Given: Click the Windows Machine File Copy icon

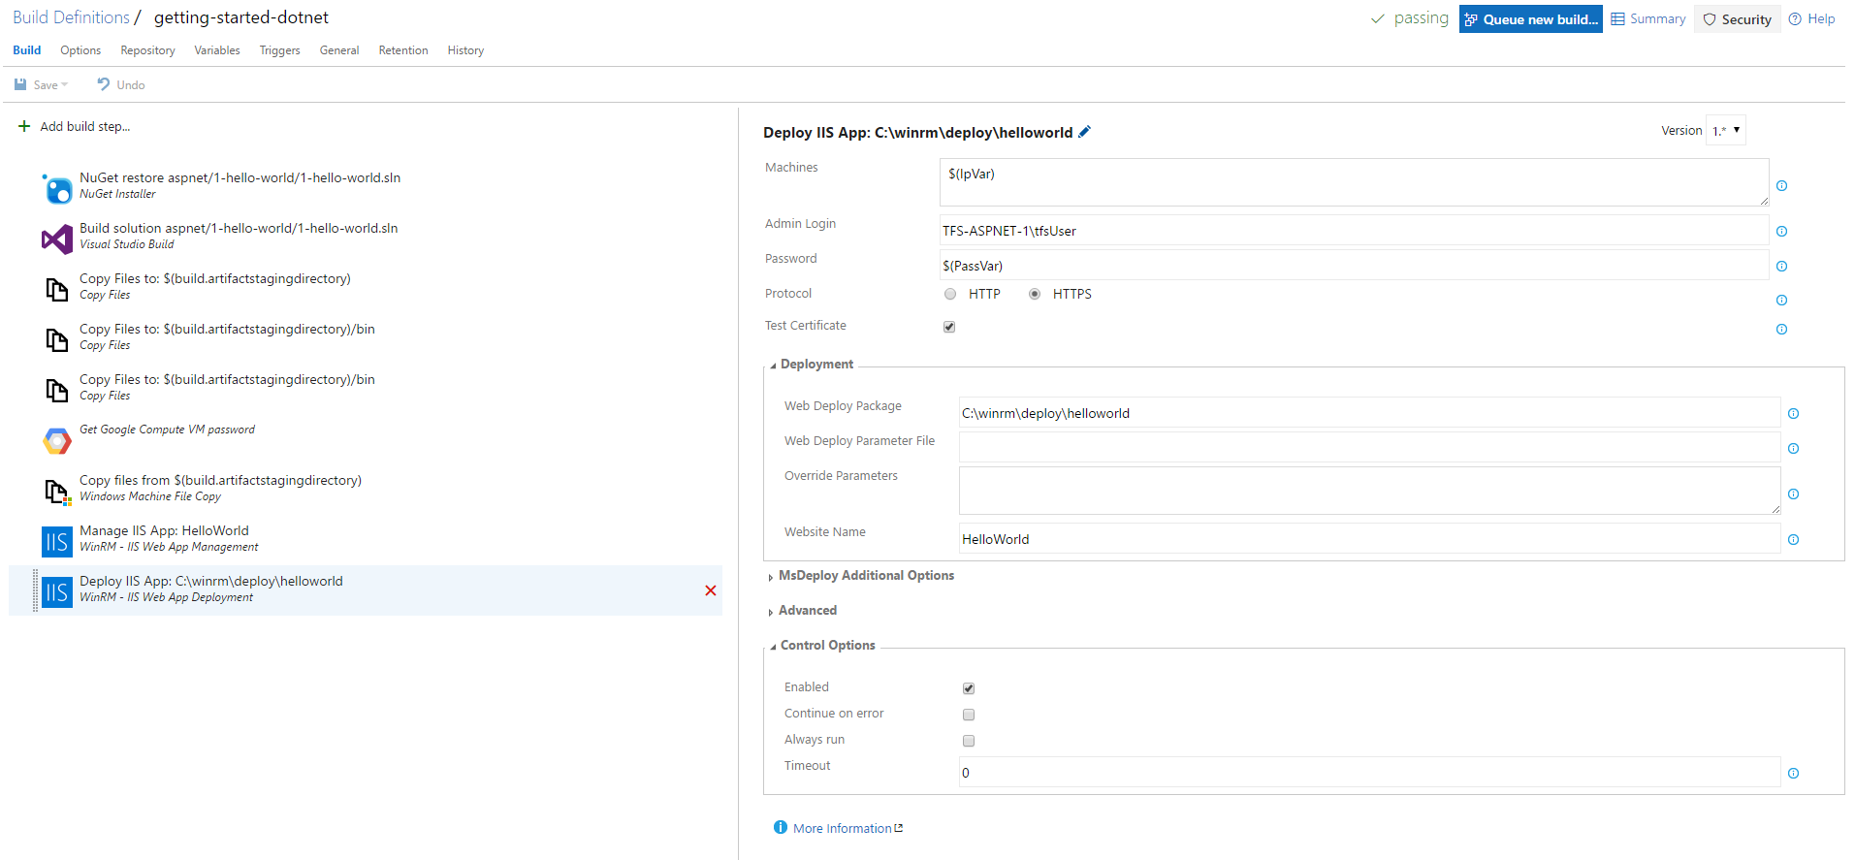Looking at the screenshot, I should tap(57, 492).
